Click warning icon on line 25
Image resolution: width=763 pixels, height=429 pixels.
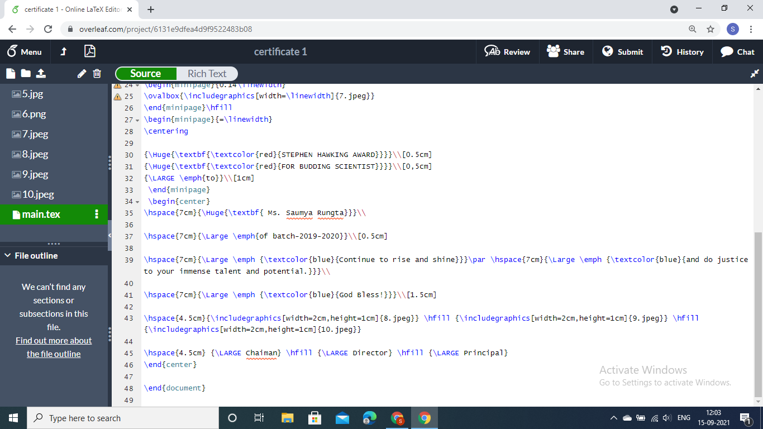[x=117, y=97]
